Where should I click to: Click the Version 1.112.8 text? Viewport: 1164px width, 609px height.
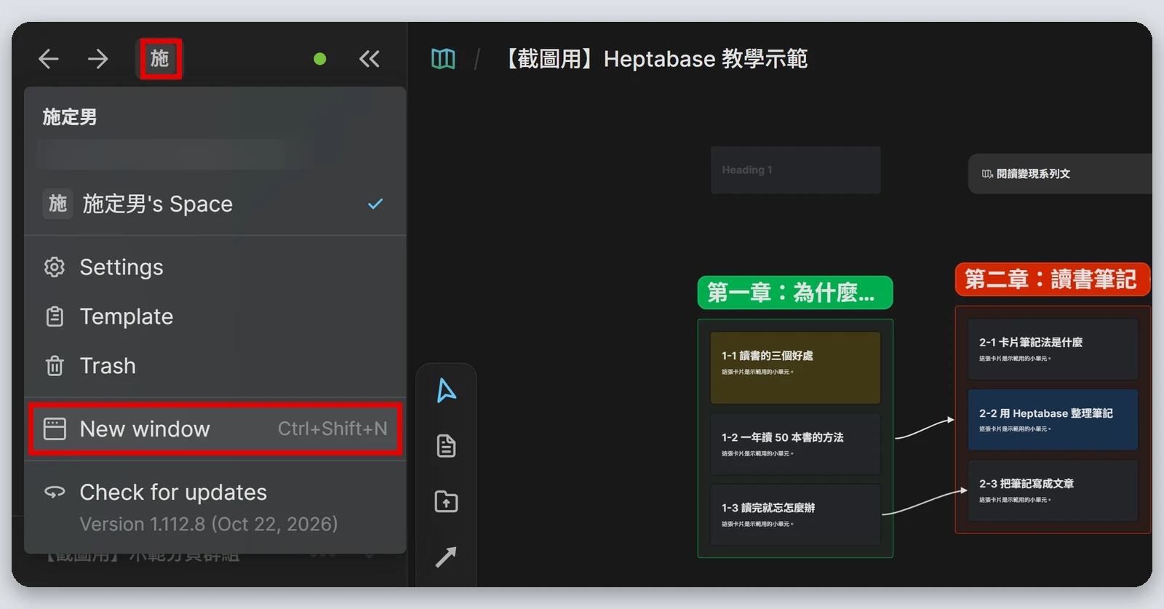(x=209, y=524)
